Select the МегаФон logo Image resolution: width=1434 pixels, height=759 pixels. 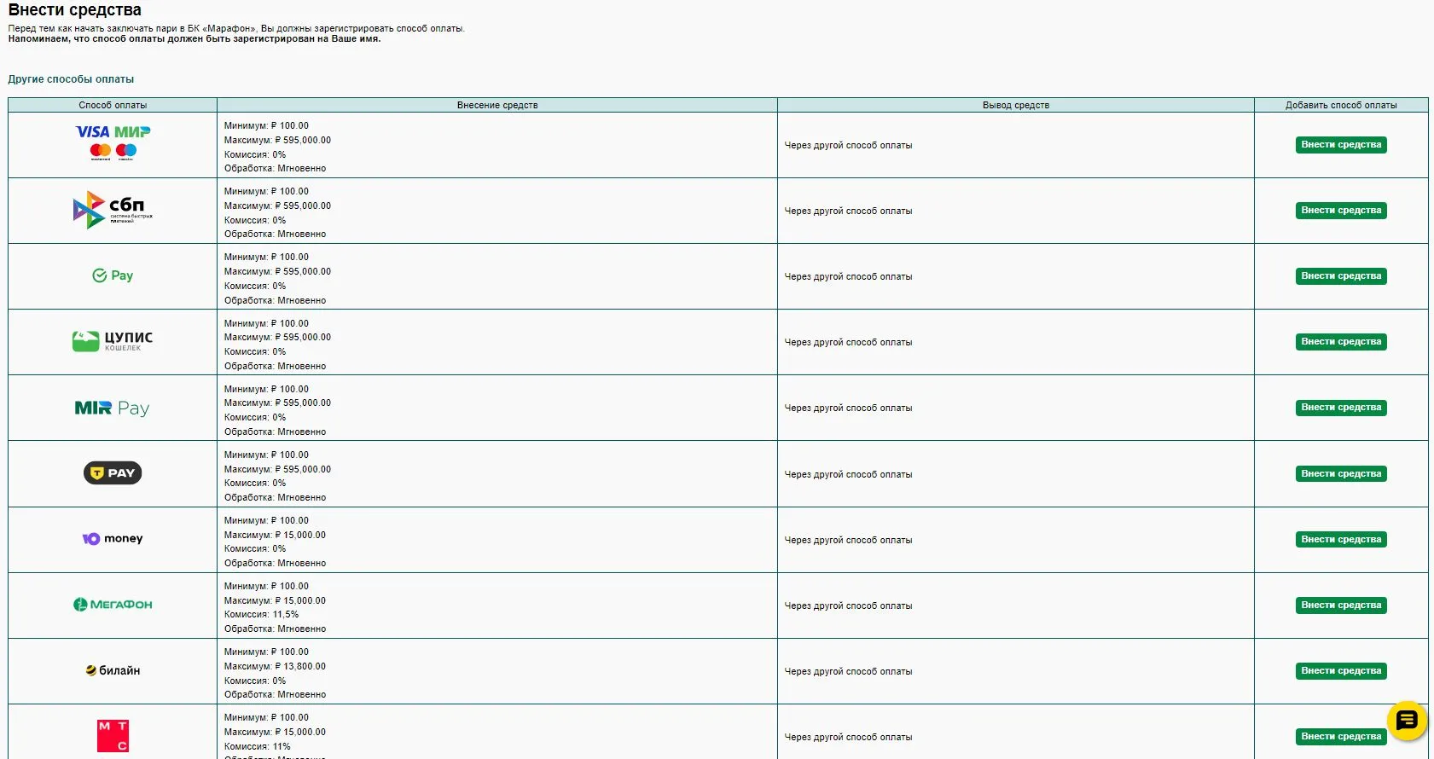click(113, 605)
